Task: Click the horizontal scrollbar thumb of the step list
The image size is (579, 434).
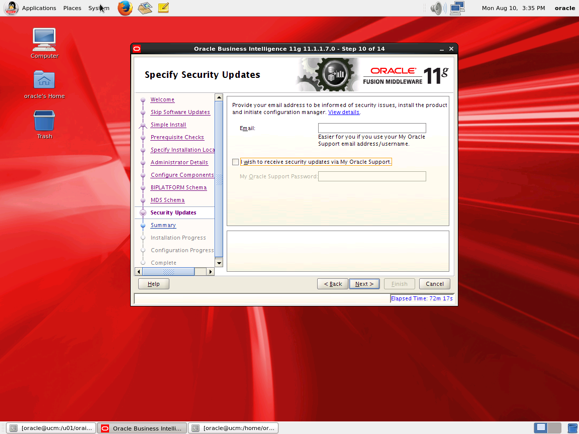Action: [168, 272]
